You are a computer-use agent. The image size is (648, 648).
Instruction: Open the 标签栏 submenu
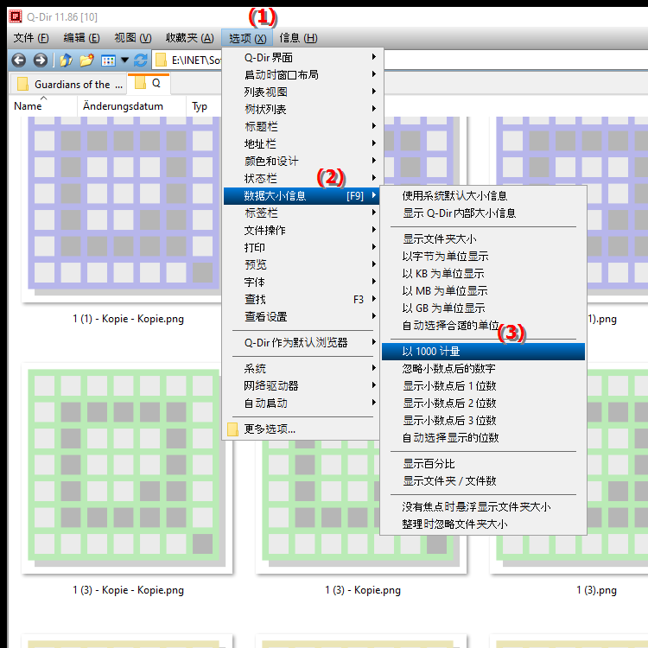tap(302, 213)
